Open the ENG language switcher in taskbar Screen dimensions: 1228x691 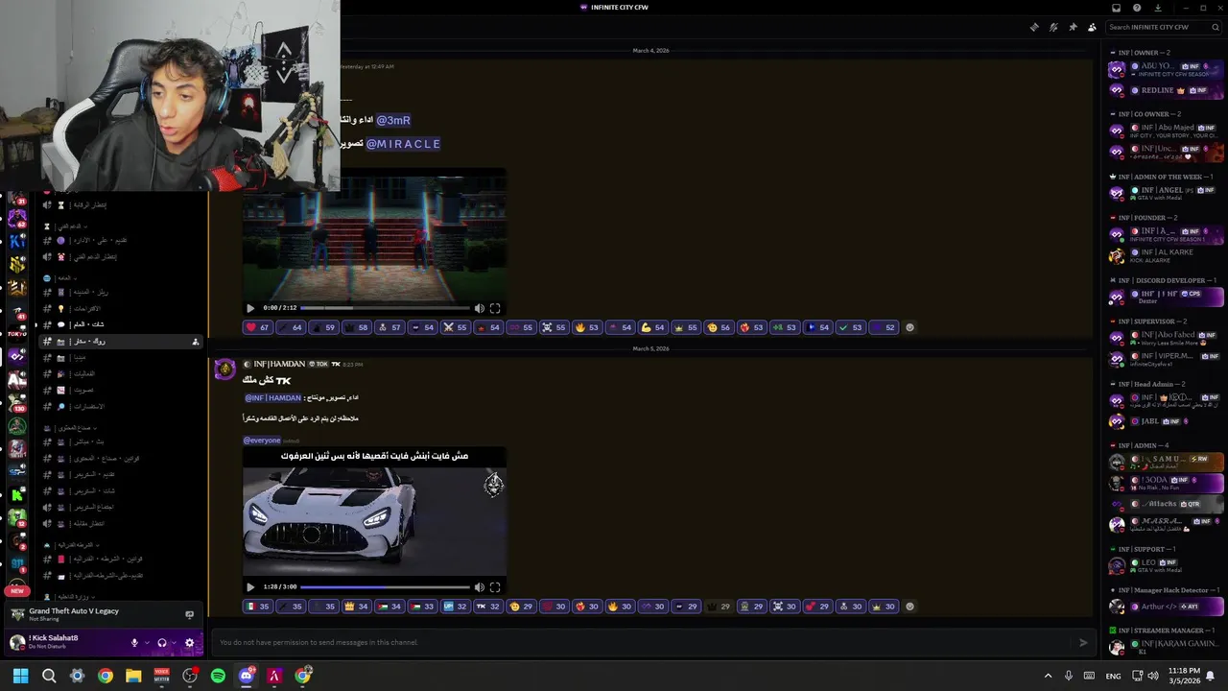(x=1113, y=676)
